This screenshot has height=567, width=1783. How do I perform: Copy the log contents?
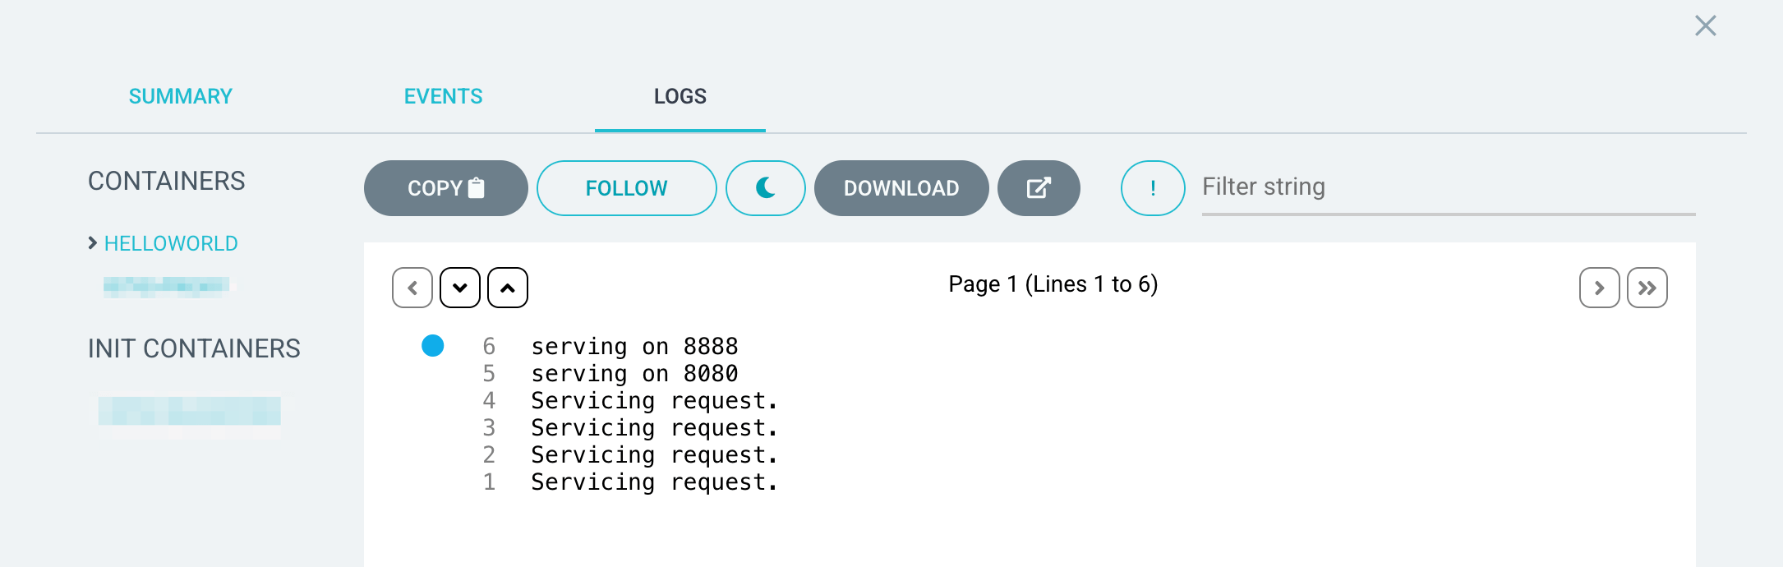pos(445,187)
